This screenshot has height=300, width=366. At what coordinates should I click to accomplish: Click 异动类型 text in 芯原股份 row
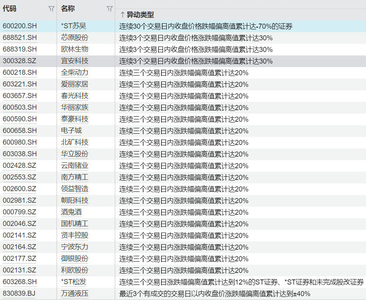pyautogui.click(x=196, y=38)
